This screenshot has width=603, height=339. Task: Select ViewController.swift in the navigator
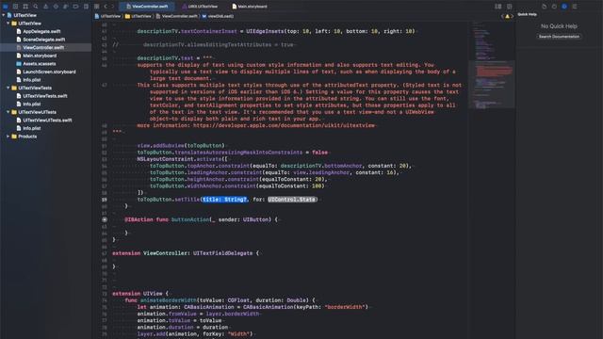43,47
